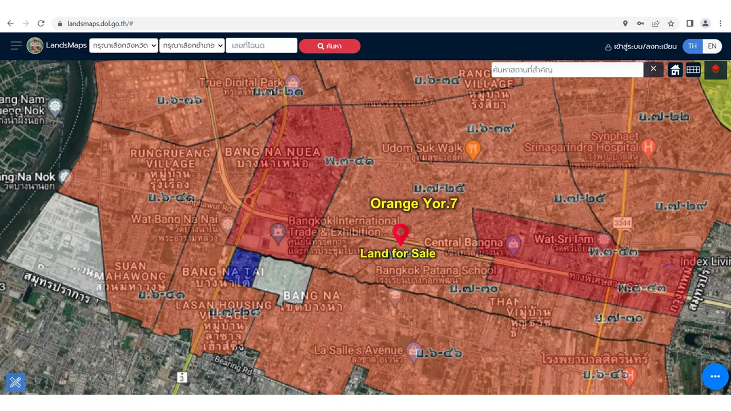
Task: Click the LandsMaps title text
Action: coord(66,45)
